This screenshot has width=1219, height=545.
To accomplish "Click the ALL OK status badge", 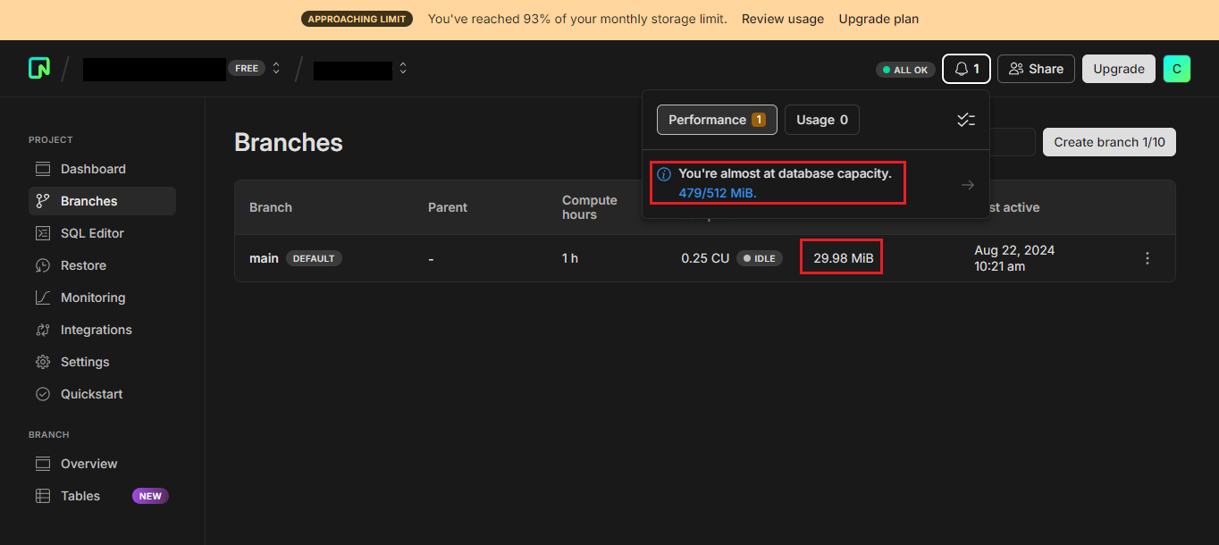I will coord(905,70).
